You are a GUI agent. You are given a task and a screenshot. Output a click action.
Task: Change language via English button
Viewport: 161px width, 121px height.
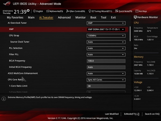pyautogui.click(x=38, y=11)
